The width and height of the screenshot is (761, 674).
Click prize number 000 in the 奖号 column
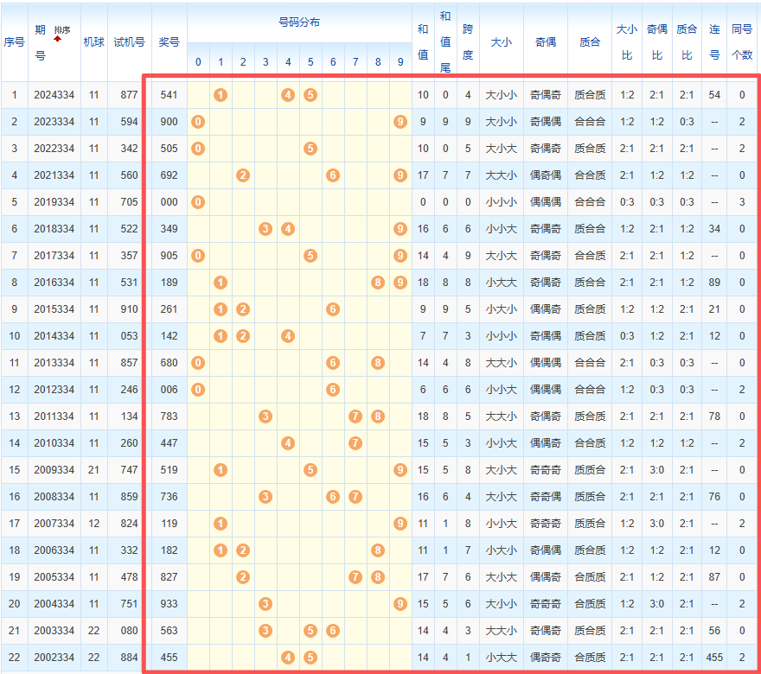pyautogui.click(x=169, y=202)
